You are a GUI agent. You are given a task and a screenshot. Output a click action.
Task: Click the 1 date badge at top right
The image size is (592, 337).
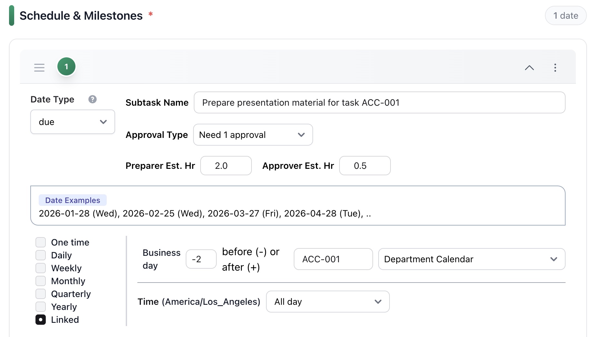click(565, 15)
